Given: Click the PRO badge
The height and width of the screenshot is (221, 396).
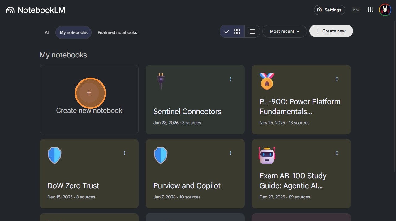Looking at the screenshot, I should [x=356, y=10].
